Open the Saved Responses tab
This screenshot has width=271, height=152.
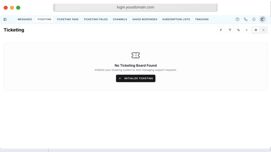click(x=144, y=19)
